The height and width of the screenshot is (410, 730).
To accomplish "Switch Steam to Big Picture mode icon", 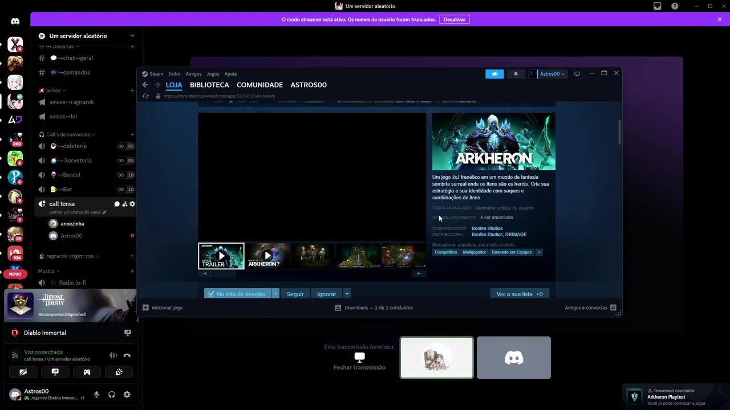I will [x=577, y=74].
